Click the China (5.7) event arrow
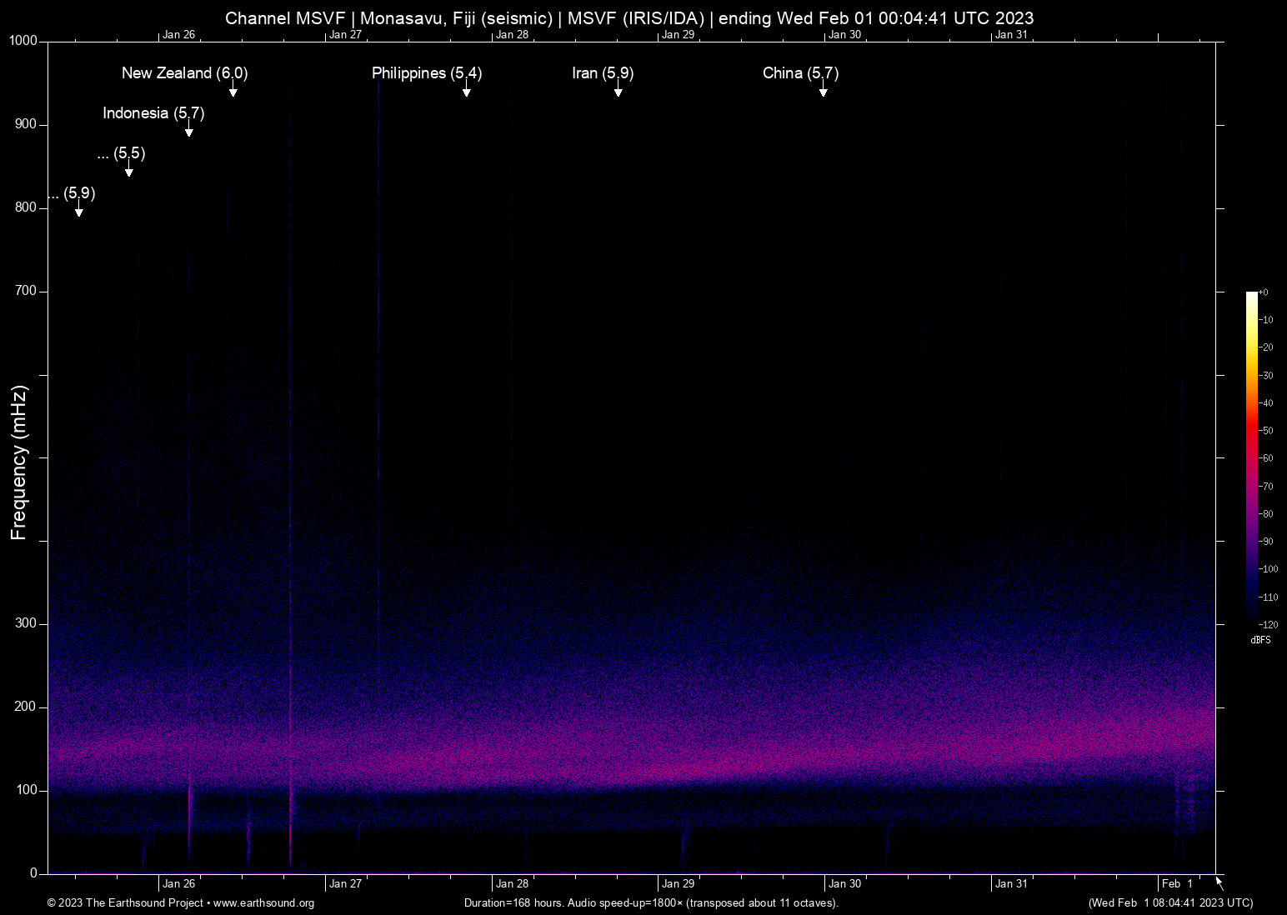 (x=824, y=89)
